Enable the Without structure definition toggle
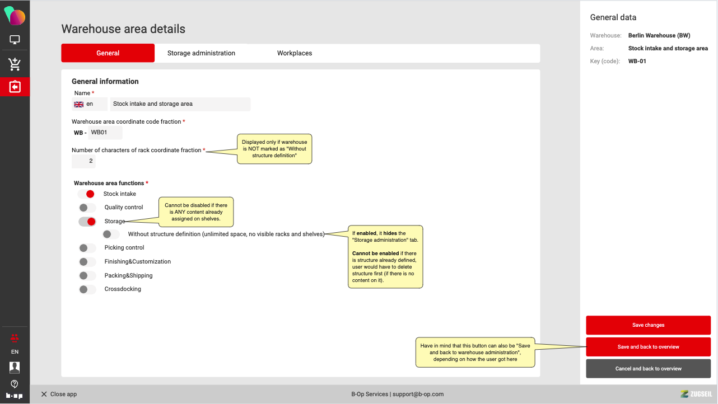Viewport: 718px width, 404px height. (110, 234)
